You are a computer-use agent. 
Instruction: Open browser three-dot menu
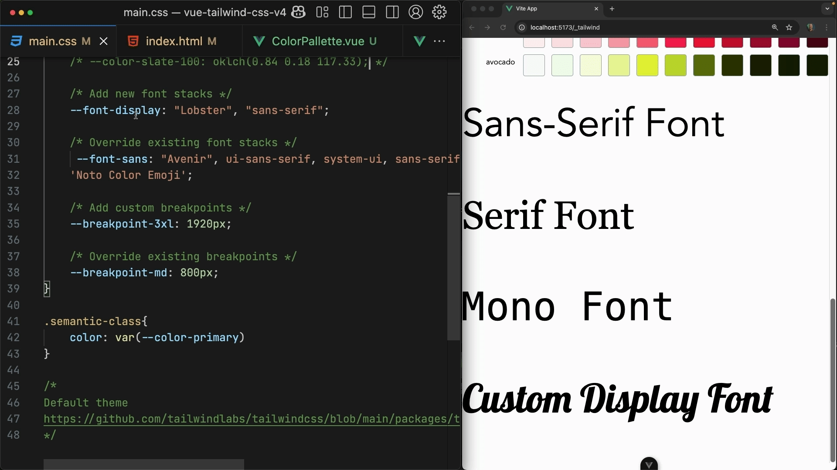click(x=827, y=27)
